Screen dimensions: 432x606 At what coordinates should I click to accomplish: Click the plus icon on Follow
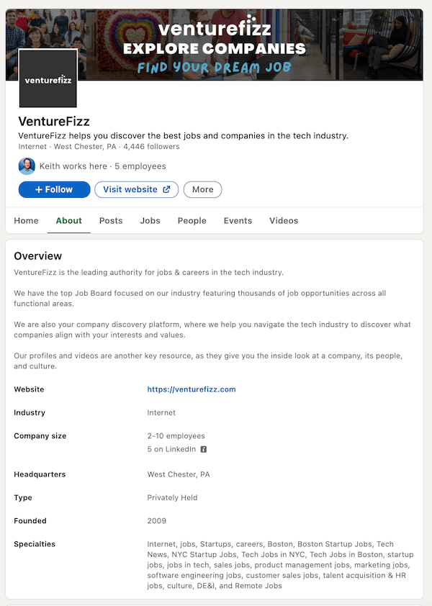[x=39, y=189]
